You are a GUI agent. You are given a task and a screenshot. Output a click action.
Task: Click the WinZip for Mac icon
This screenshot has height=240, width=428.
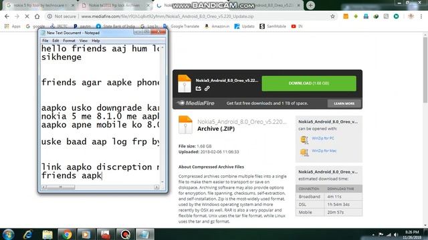tap(304, 152)
